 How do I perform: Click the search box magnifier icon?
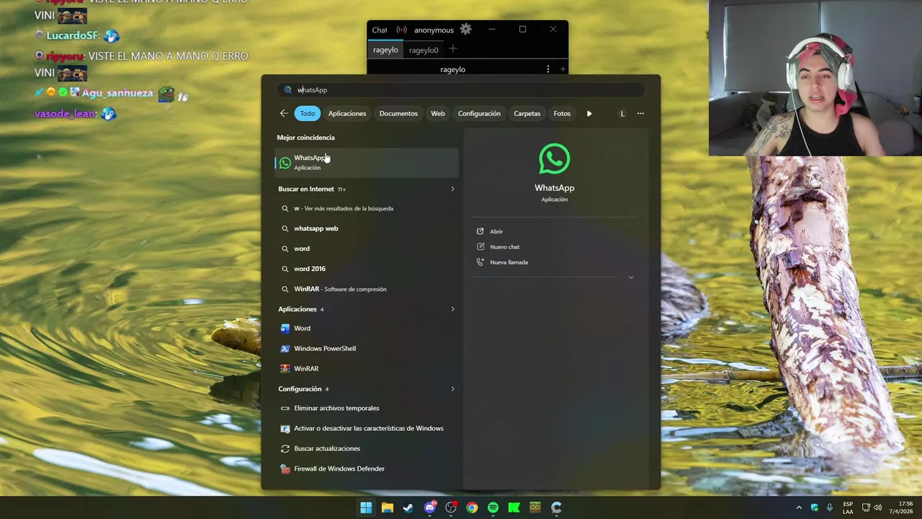pos(288,90)
